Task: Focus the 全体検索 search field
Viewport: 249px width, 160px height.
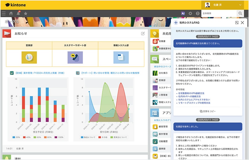Action: click(x=219, y=14)
